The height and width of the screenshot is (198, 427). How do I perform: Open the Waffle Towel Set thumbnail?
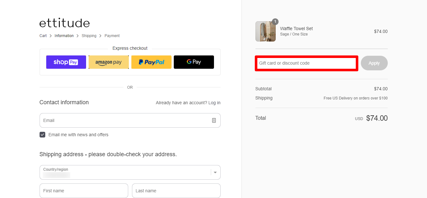(x=266, y=31)
